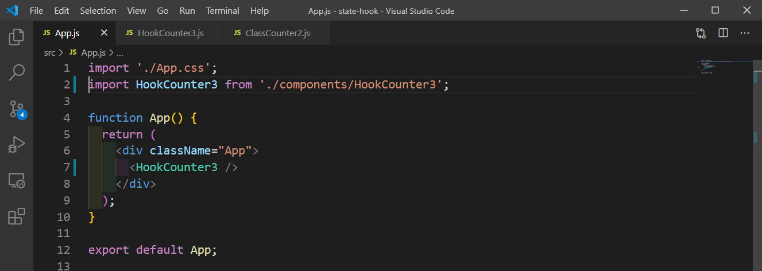Open the Run menu

(187, 10)
